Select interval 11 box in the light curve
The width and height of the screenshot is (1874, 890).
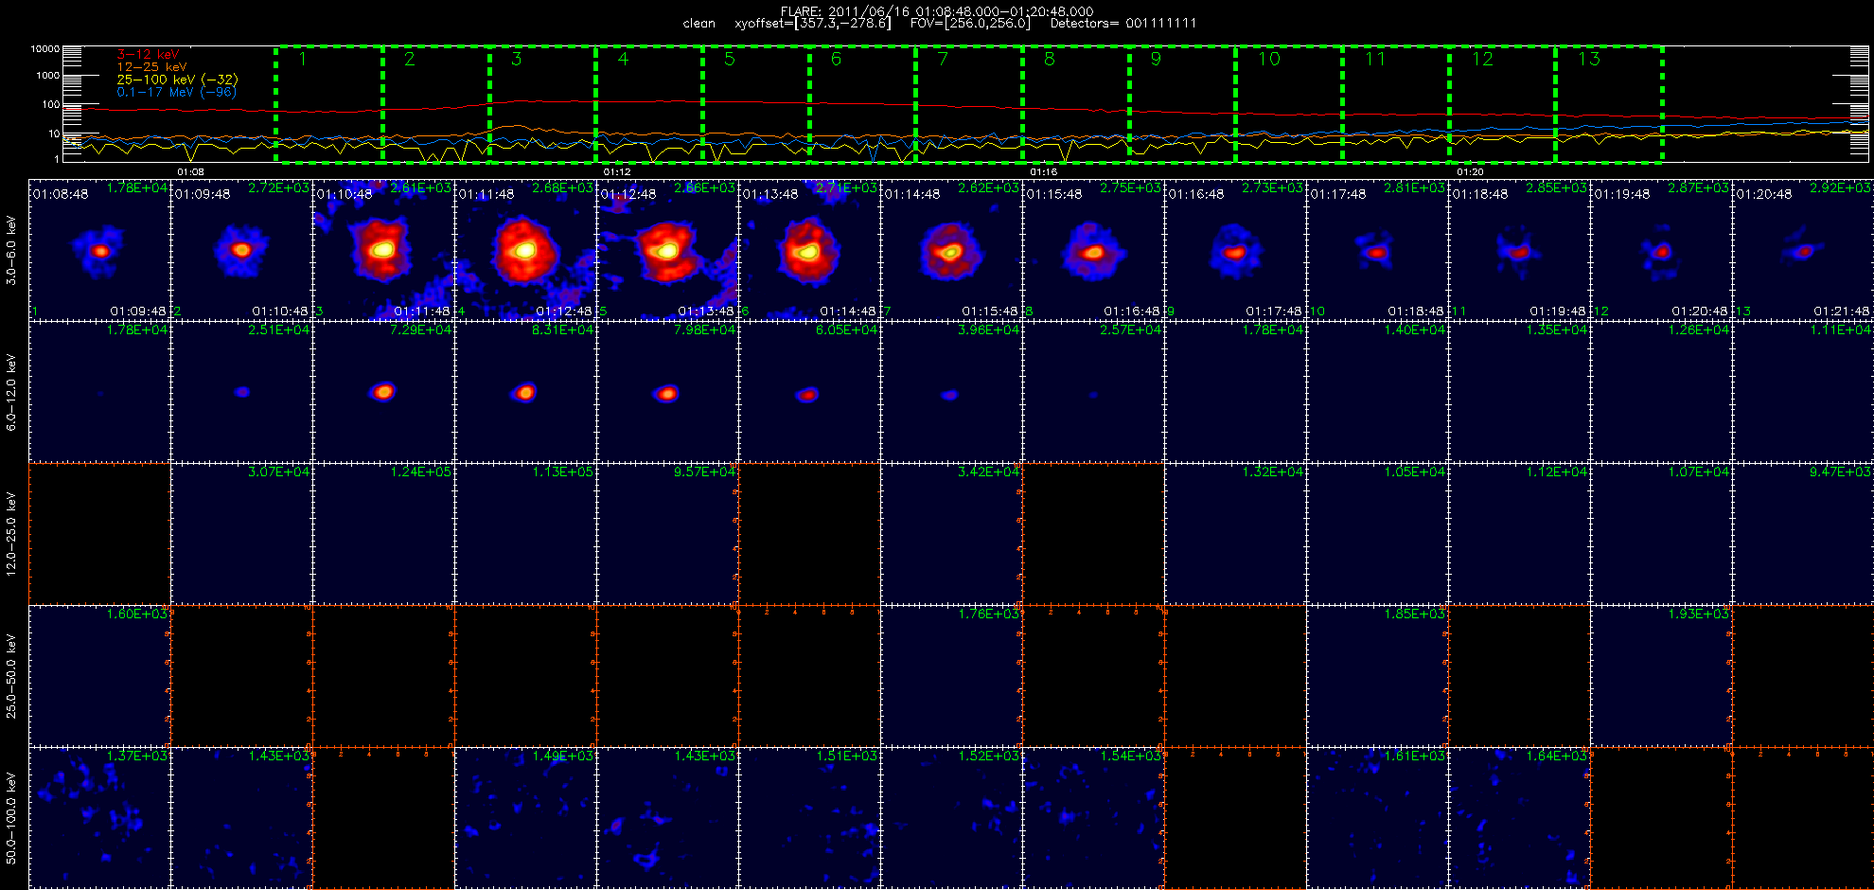(x=1396, y=104)
